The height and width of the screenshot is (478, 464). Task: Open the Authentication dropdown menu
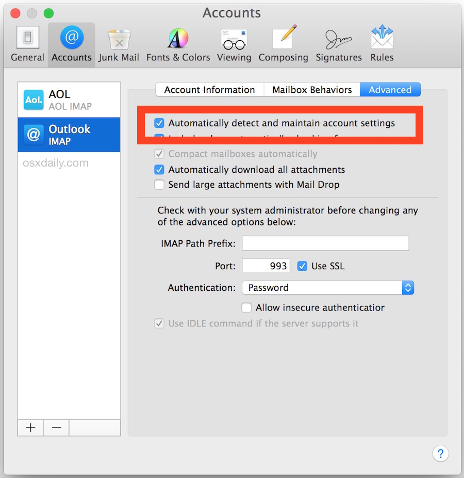(328, 287)
